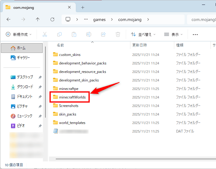Click games in the address breadcrumb
The height and width of the screenshot is (169, 216).
tap(99, 19)
